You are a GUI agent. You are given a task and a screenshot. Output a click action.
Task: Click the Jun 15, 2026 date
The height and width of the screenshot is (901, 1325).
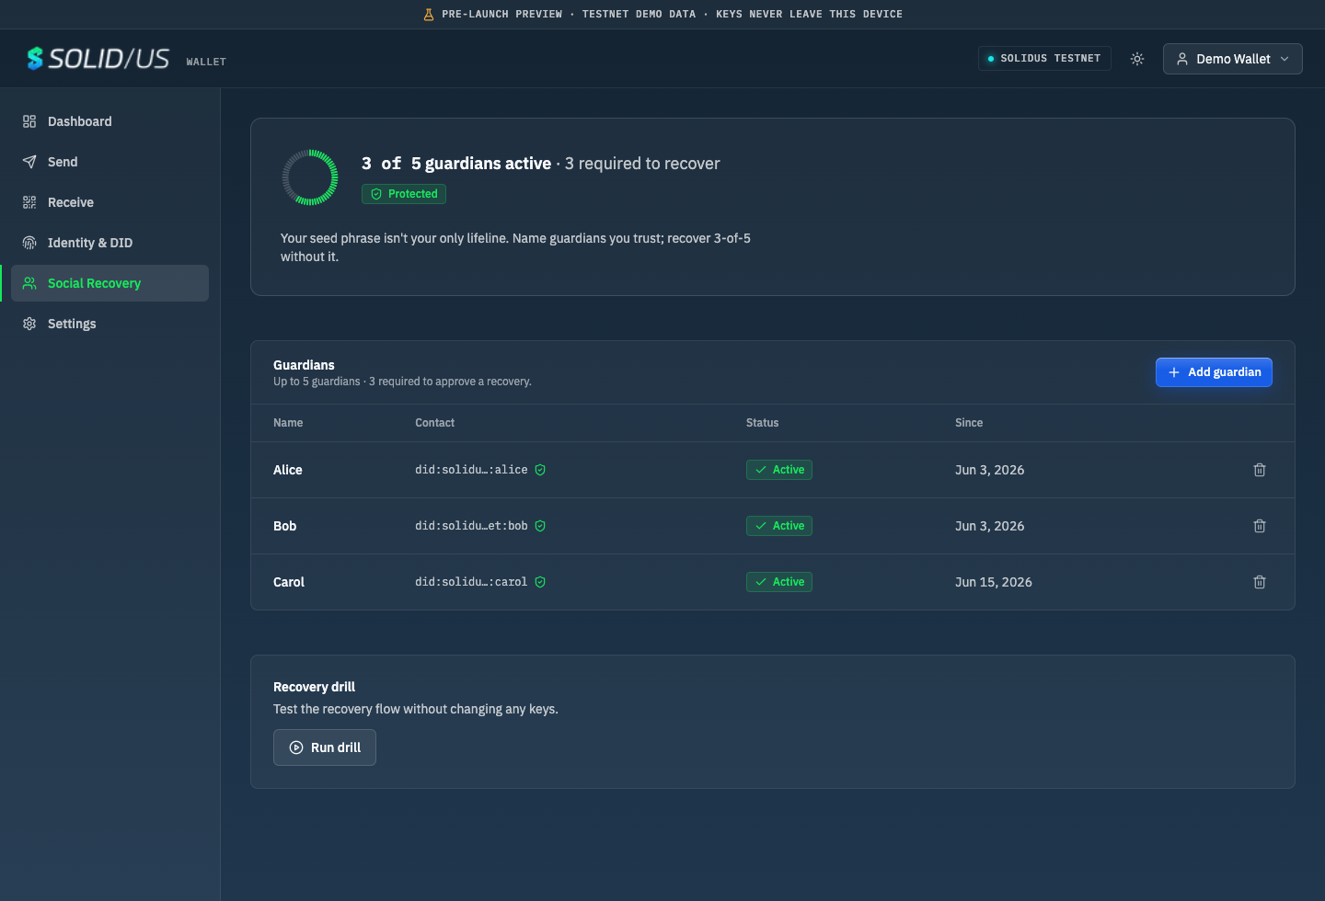point(994,582)
